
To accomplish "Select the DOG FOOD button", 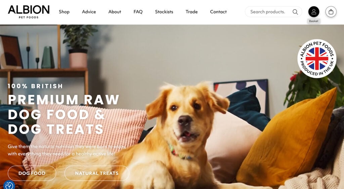I will pyautogui.click(x=32, y=173).
